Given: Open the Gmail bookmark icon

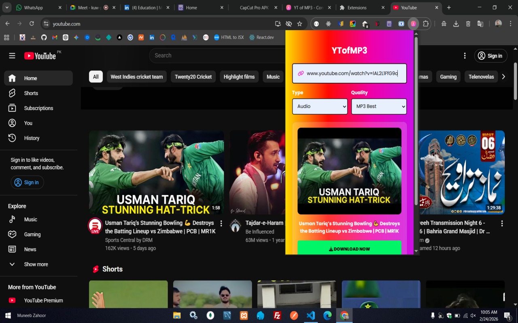Looking at the screenshot, I should pos(55,38).
